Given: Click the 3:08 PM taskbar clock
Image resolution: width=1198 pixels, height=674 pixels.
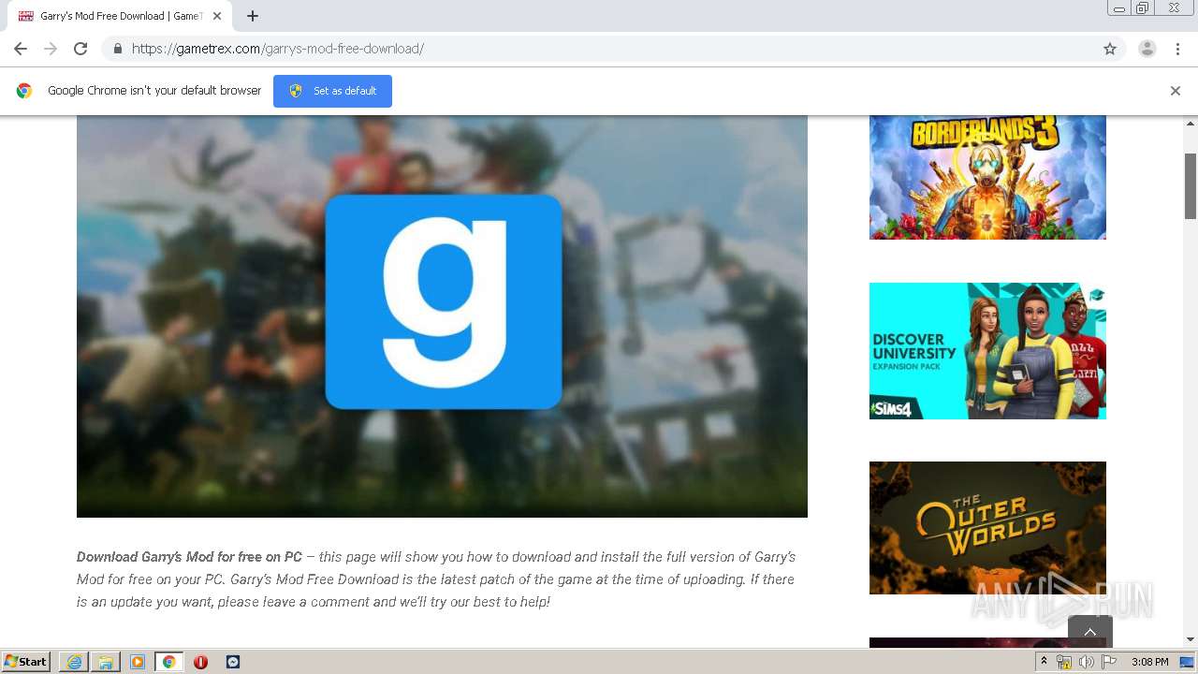Looking at the screenshot, I should [x=1150, y=662].
